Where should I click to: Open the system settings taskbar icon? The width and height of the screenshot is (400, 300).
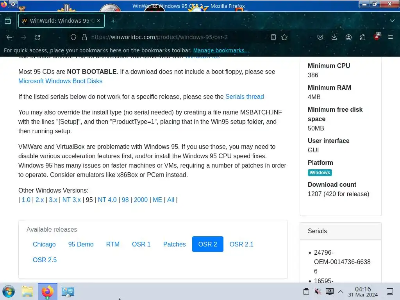[68, 291]
